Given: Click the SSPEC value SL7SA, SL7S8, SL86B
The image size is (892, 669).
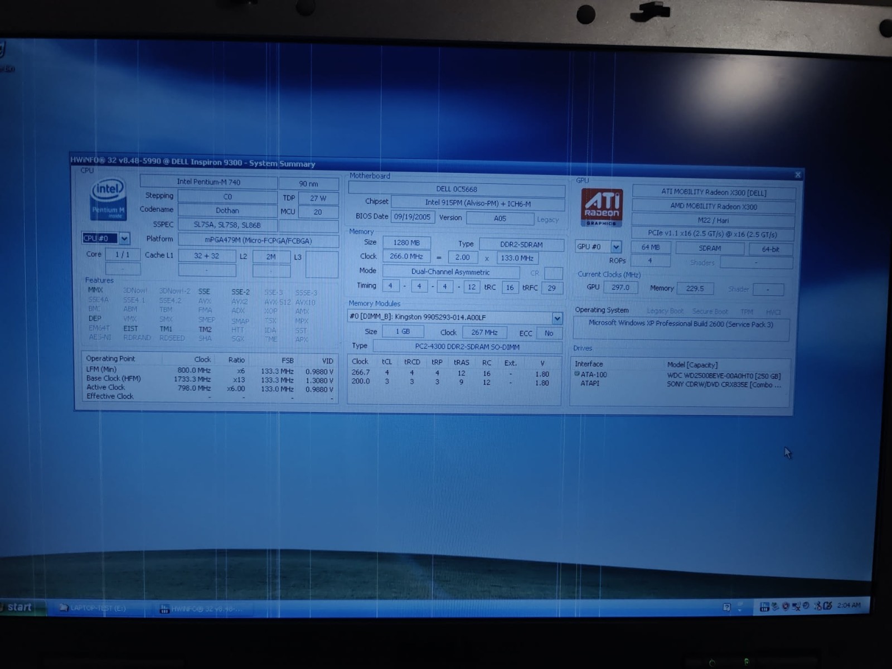Looking at the screenshot, I should click(227, 225).
